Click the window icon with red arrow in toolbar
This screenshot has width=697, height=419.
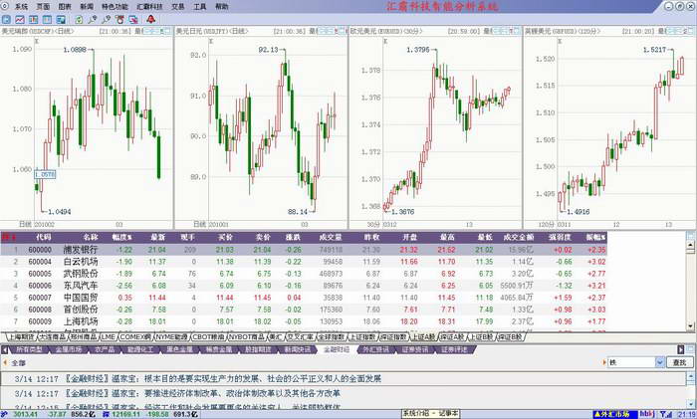(x=132, y=20)
